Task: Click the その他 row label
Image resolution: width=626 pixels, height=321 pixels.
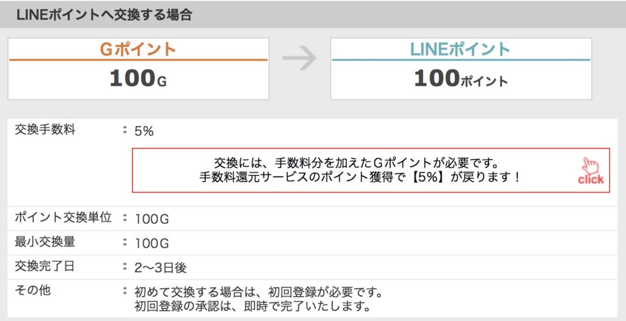Action: 33,290
